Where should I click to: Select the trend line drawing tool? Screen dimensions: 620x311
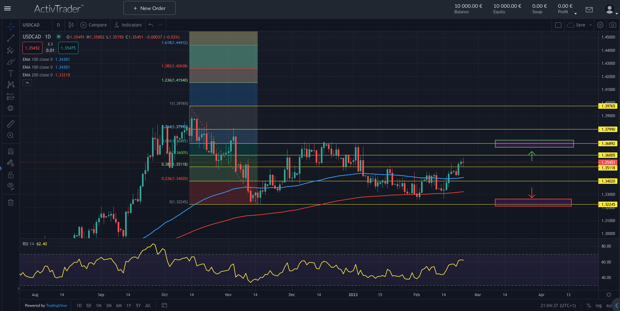point(11,38)
